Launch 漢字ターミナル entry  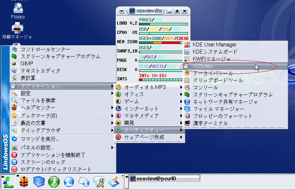point(235,123)
